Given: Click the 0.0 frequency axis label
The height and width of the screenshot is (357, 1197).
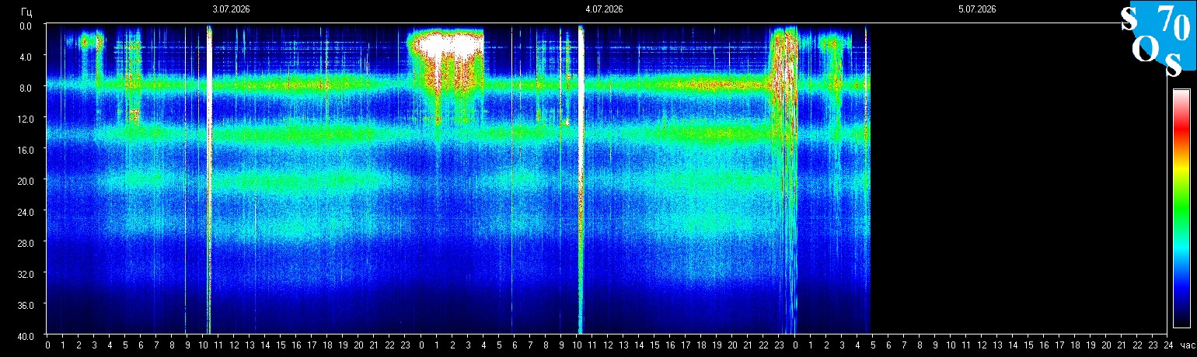Looking at the screenshot, I should point(26,26).
